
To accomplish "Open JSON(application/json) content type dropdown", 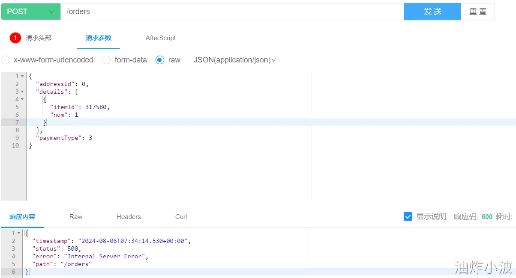I will (235, 60).
